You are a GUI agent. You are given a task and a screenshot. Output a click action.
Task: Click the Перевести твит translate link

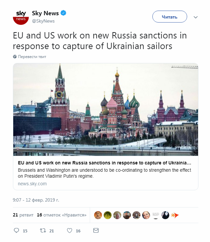(x=32, y=57)
